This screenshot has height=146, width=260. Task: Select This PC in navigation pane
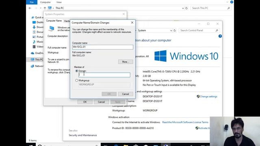pos(37,60)
